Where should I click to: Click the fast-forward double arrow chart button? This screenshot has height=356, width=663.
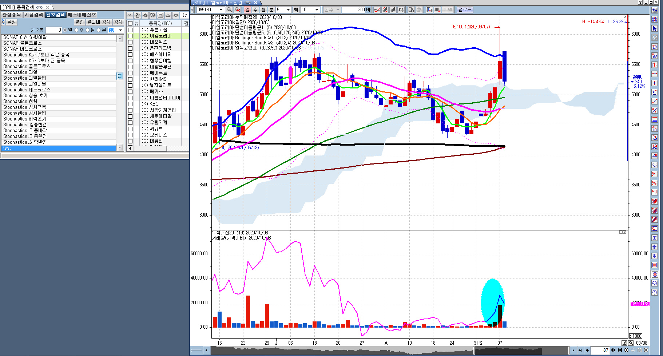(587, 350)
